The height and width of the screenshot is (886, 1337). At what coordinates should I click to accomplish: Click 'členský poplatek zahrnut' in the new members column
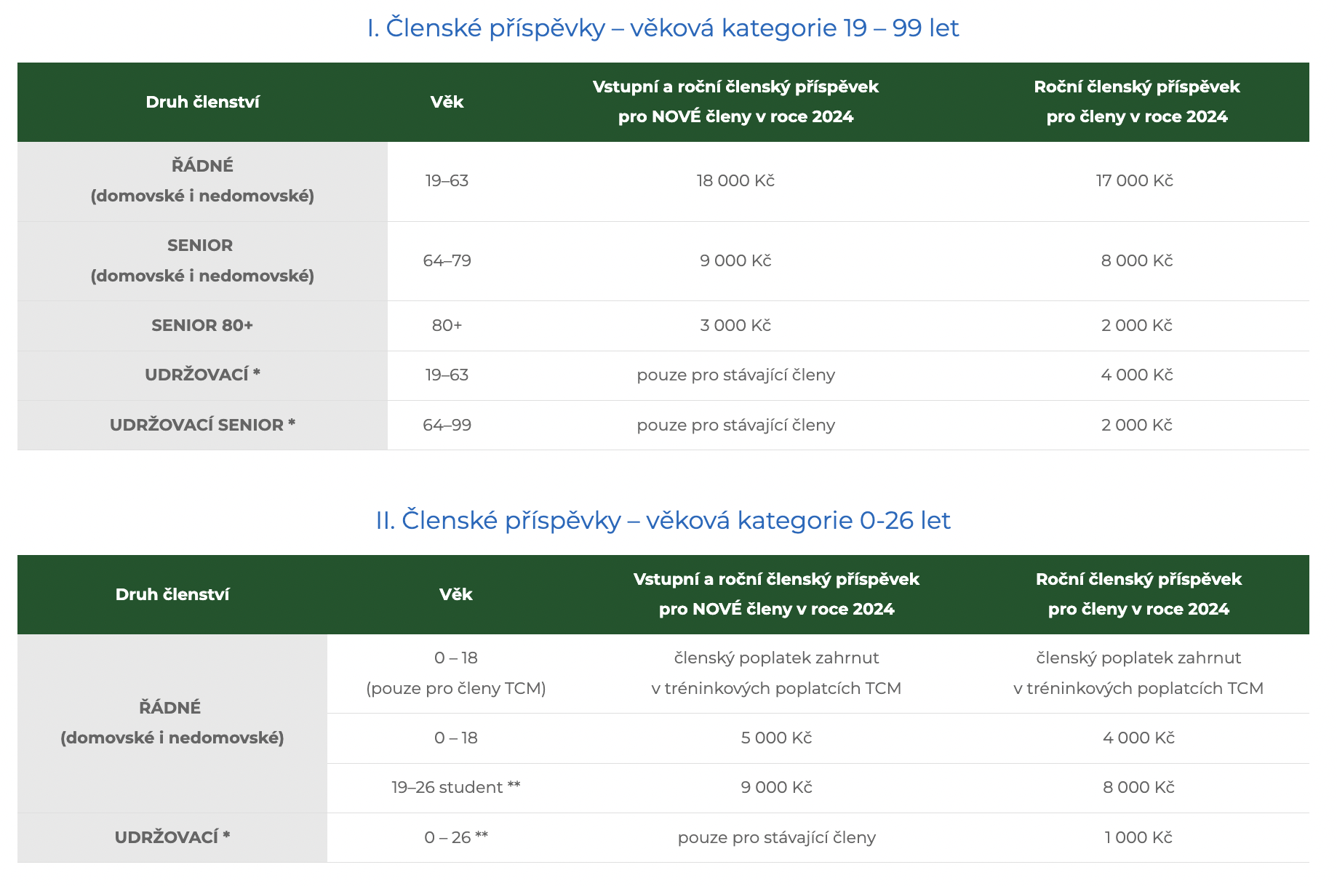(x=776, y=658)
